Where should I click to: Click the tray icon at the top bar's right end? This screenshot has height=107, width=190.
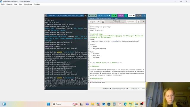pyautogui.click(x=144, y=15)
